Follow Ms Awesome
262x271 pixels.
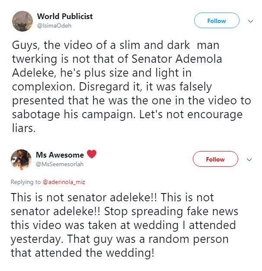click(x=215, y=159)
